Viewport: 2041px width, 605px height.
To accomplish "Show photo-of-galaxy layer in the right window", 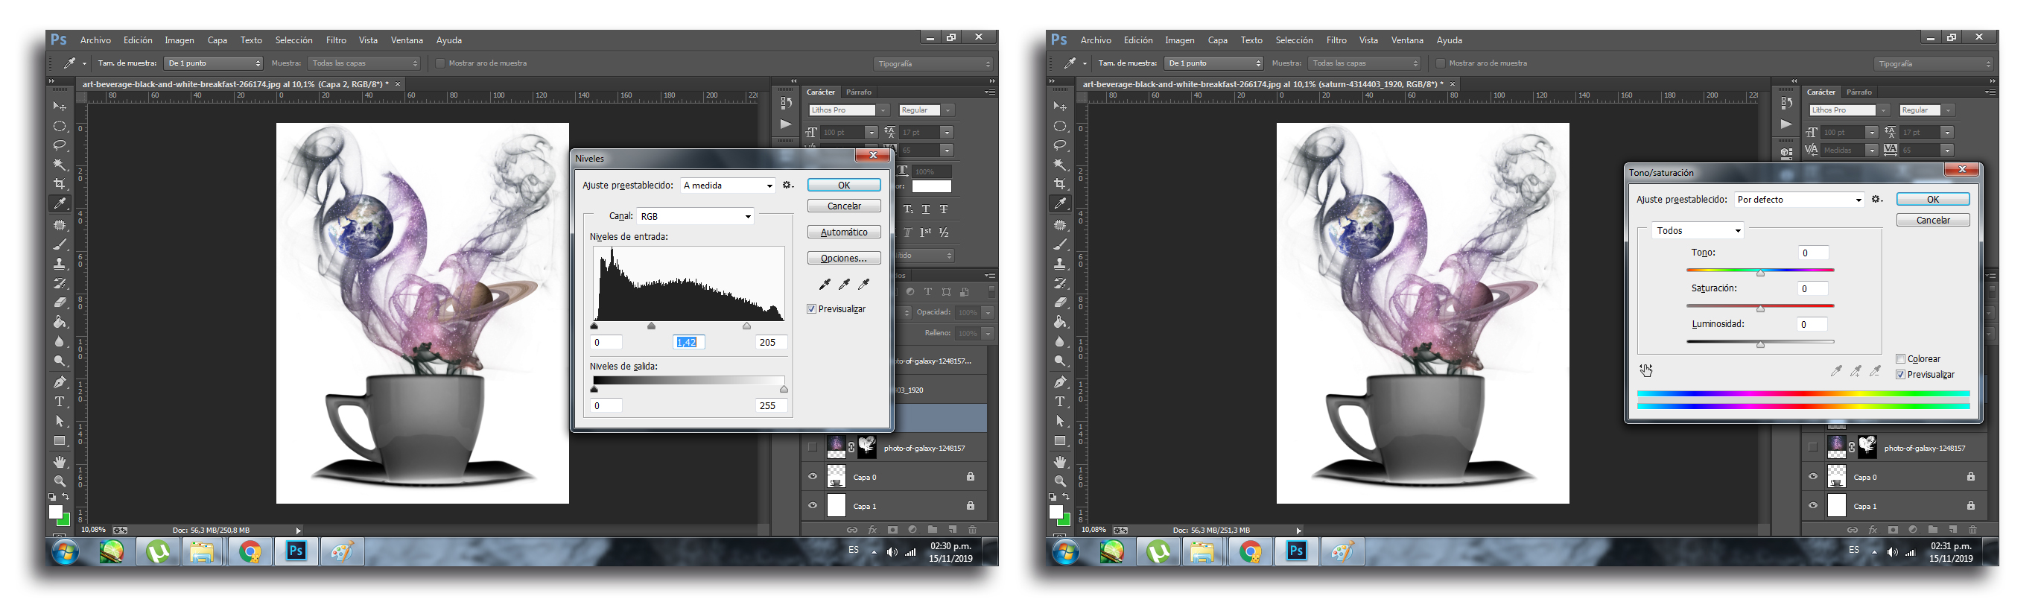I will click(1813, 448).
